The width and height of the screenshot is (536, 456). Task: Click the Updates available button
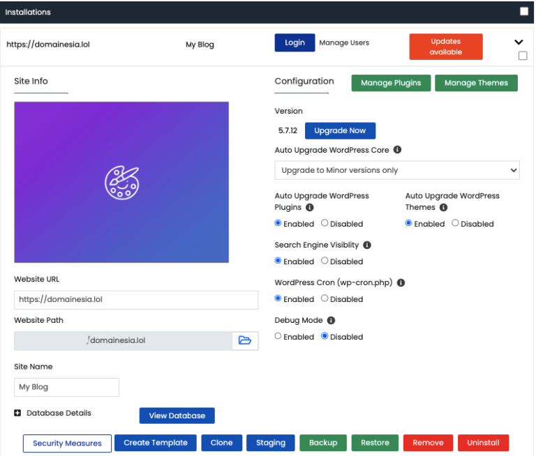(446, 47)
